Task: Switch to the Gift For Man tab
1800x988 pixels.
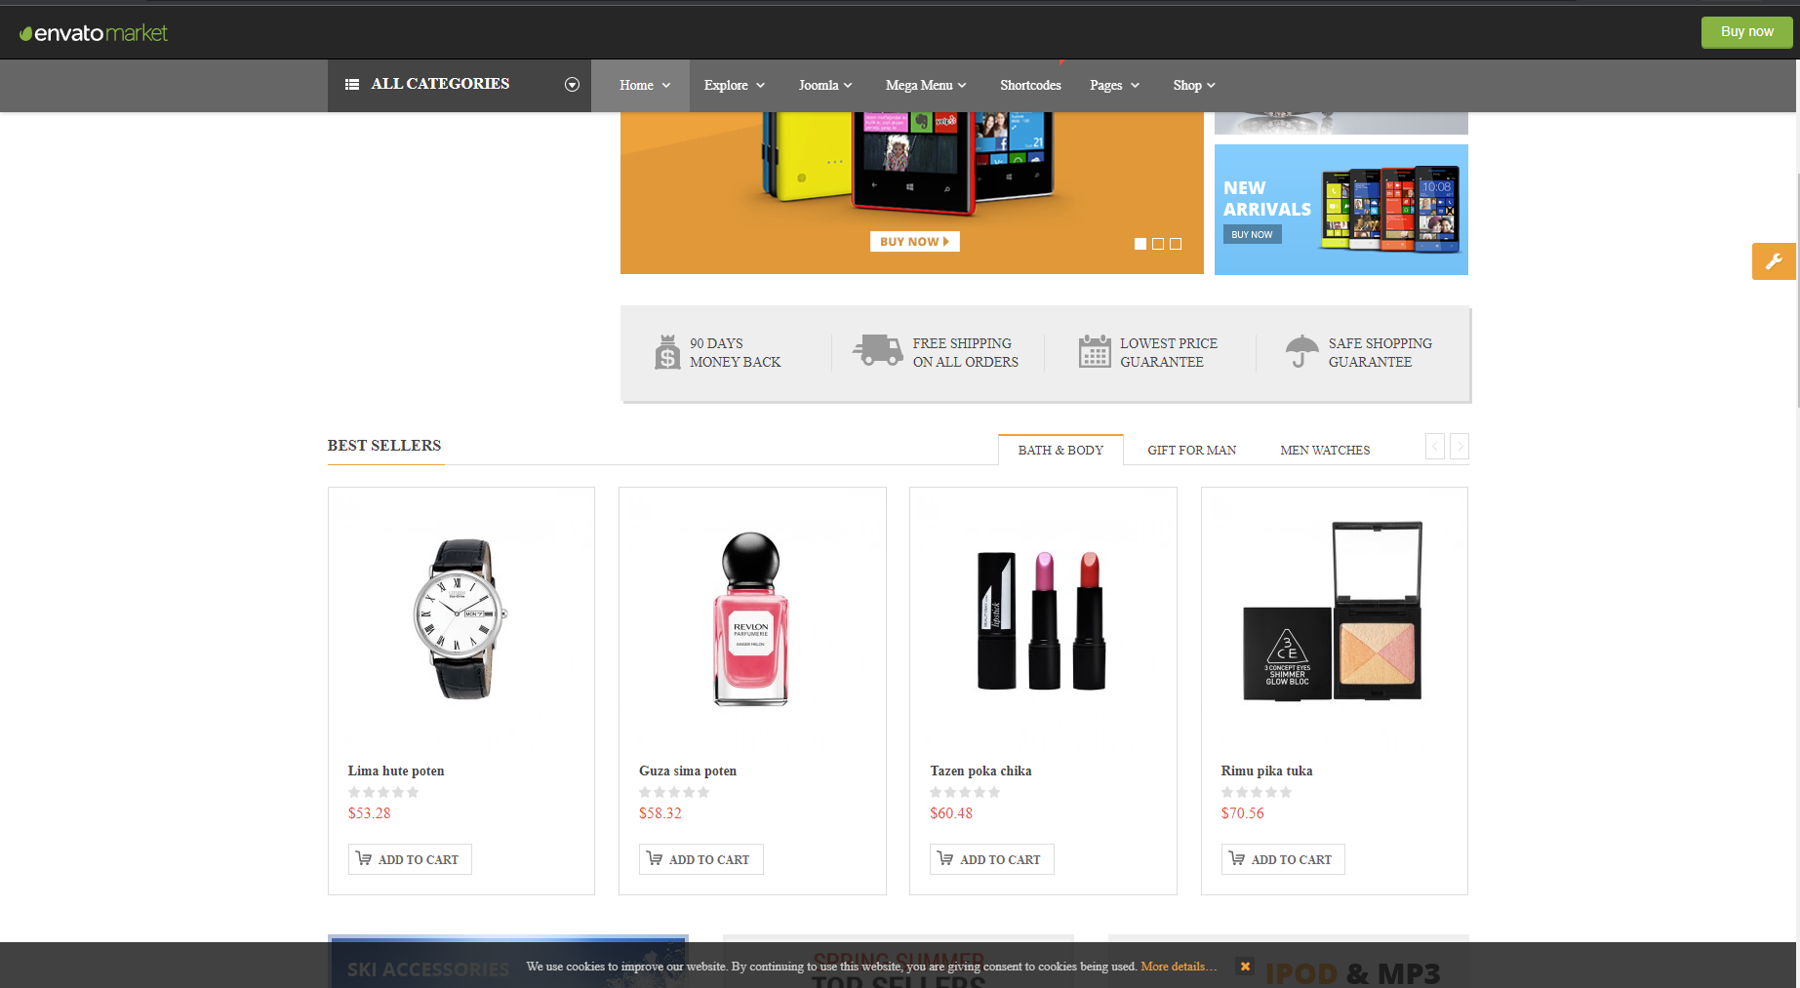Action: point(1191,450)
